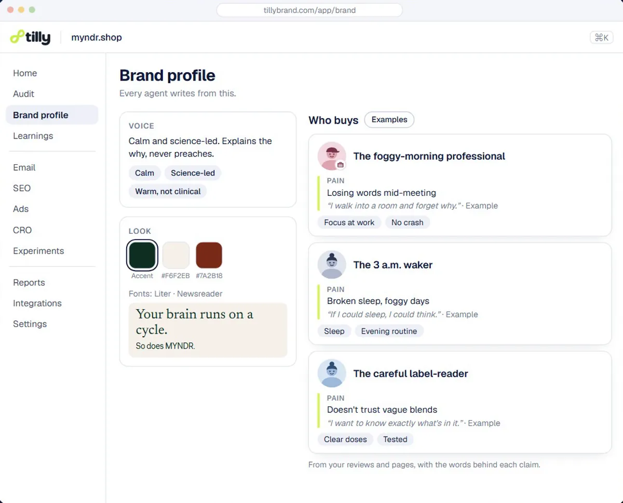This screenshot has width=623, height=503.
Task: Click 'From your reviews and pages' footnote
Action: (424, 465)
